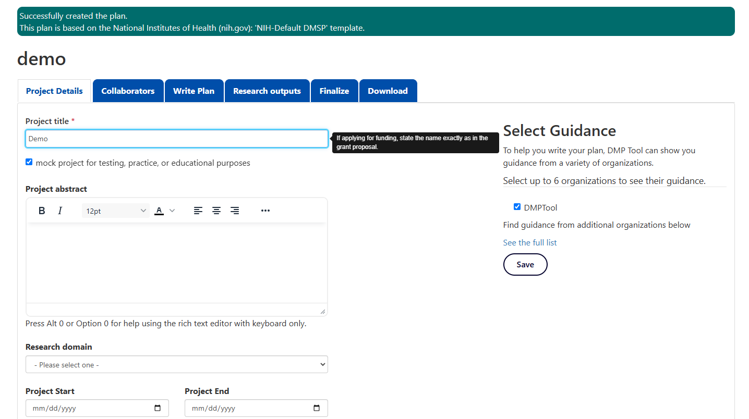Open the 12pt font size dropdown
This screenshot has height=419, width=749.
(x=116, y=211)
